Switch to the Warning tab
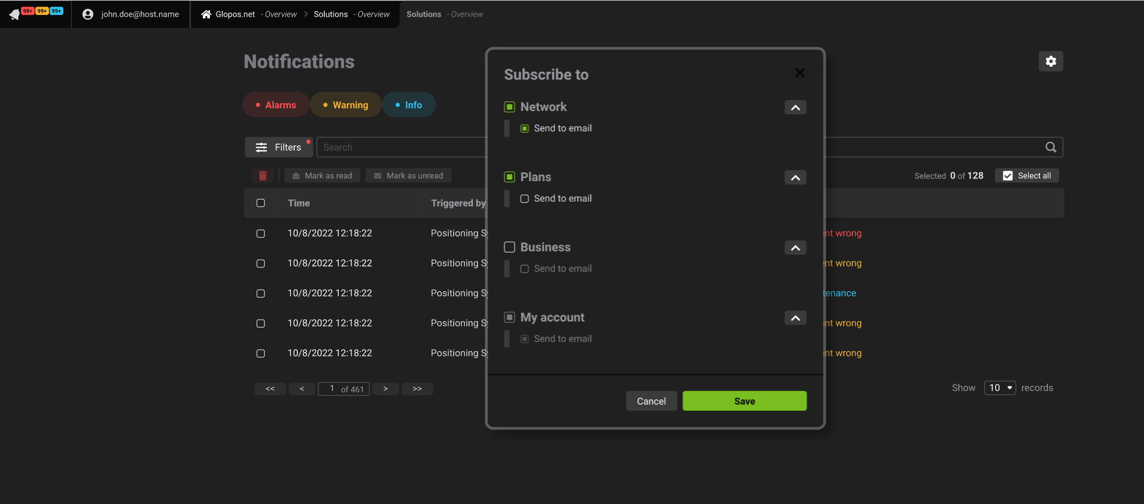 tap(345, 105)
